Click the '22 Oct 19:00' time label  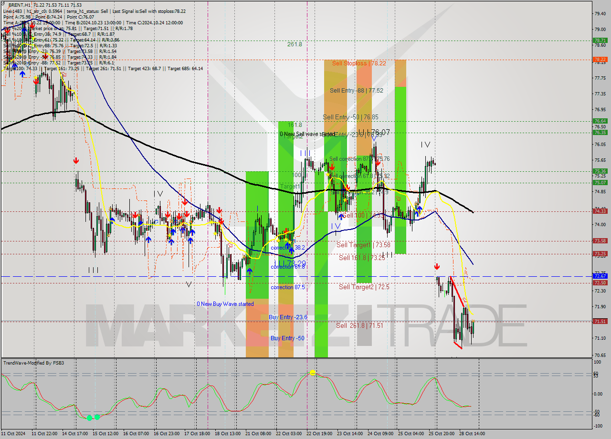tap(319, 433)
